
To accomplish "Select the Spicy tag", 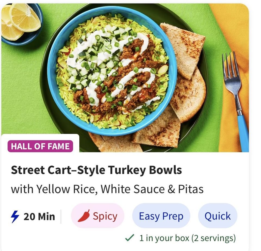I will (x=98, y=216).
